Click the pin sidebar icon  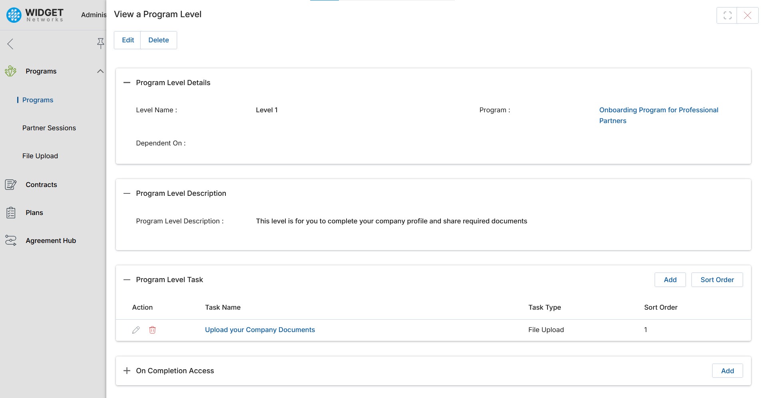pyautogui.click(x=100, y=43)
